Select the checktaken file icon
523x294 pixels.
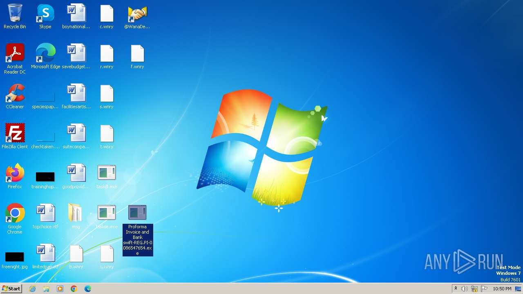coord(45,136)
